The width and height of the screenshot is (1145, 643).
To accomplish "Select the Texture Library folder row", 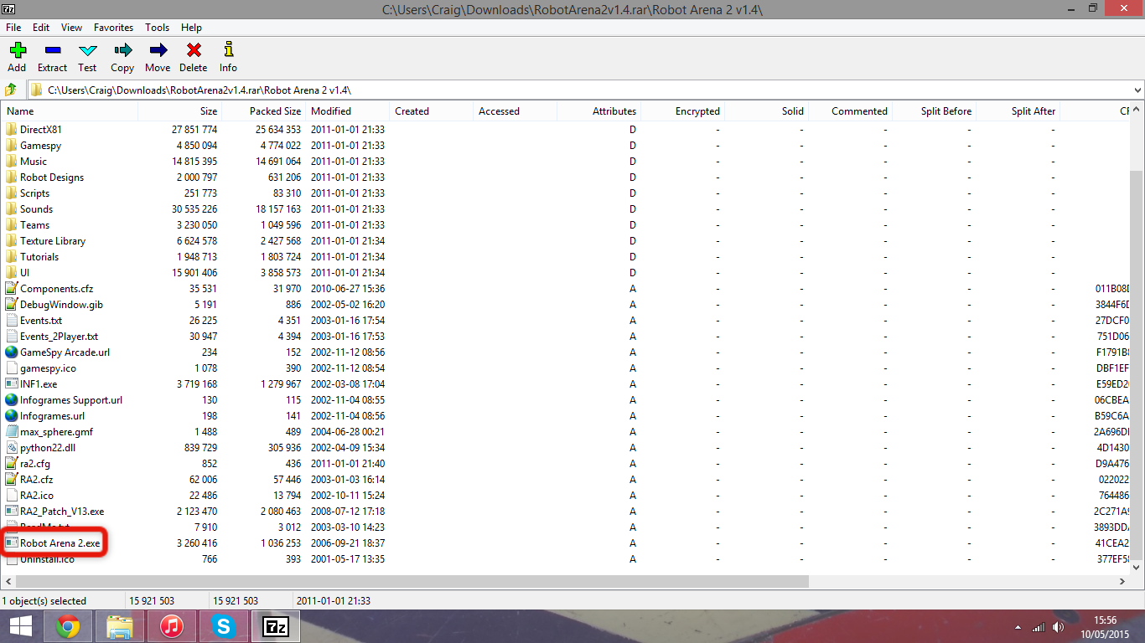I will click(566, 241).
